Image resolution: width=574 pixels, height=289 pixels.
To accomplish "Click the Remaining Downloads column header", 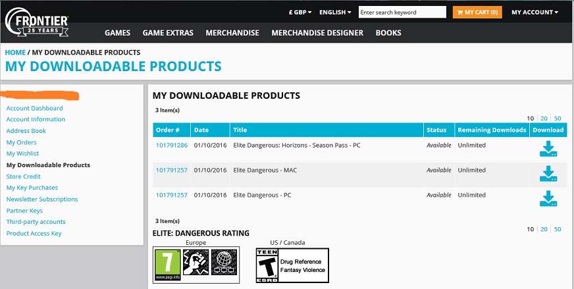I will click(x=492, y=130).
